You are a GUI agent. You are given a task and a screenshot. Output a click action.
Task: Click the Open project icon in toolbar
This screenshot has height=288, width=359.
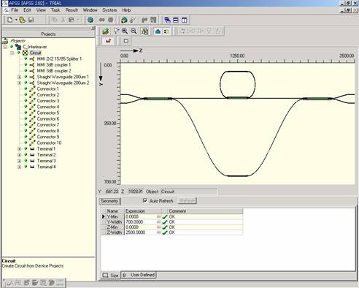click(x=23, y=20)
